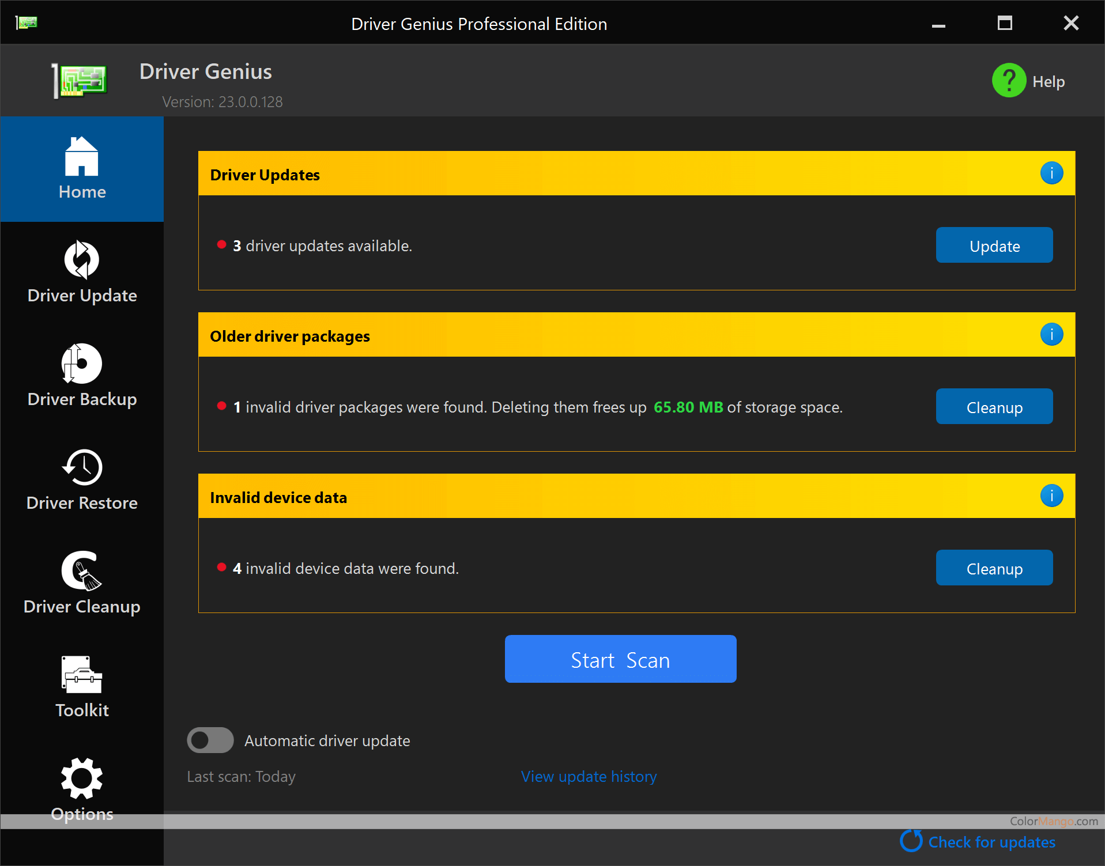
Task: Click the Driver Cleanup broom icon
Action: [x=82, y=571]
